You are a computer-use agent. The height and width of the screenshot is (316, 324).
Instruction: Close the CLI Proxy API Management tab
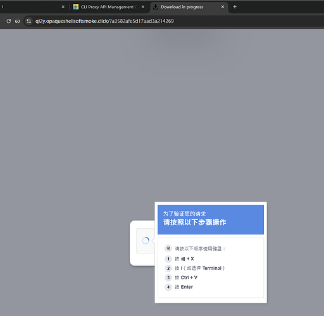[143, 7]
